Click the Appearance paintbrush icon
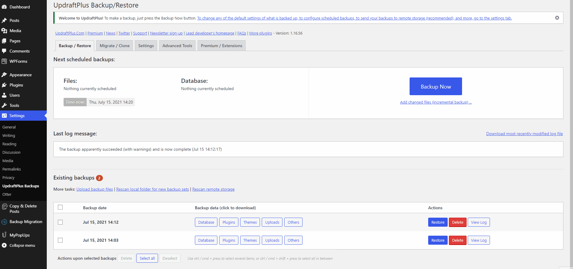The height and width of the screenshot is (269, 573). tap(4, 75)
